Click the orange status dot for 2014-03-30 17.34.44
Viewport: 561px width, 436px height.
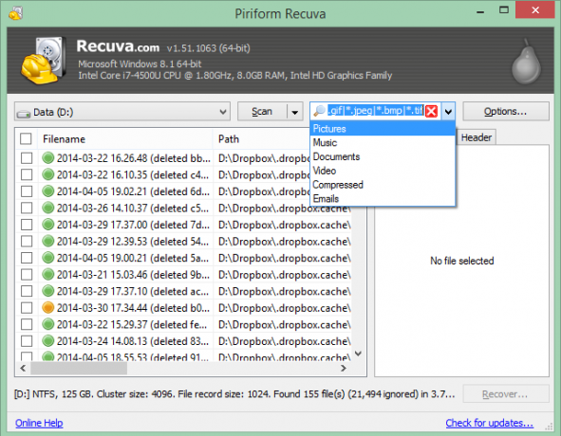(48, 307)
